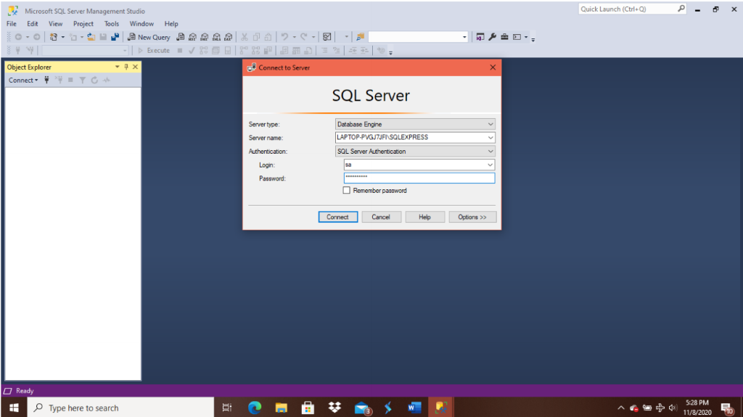Click the Password input field
Image resolution: width=743 pixels, height=417 pixels.
[x=419, y=178]
